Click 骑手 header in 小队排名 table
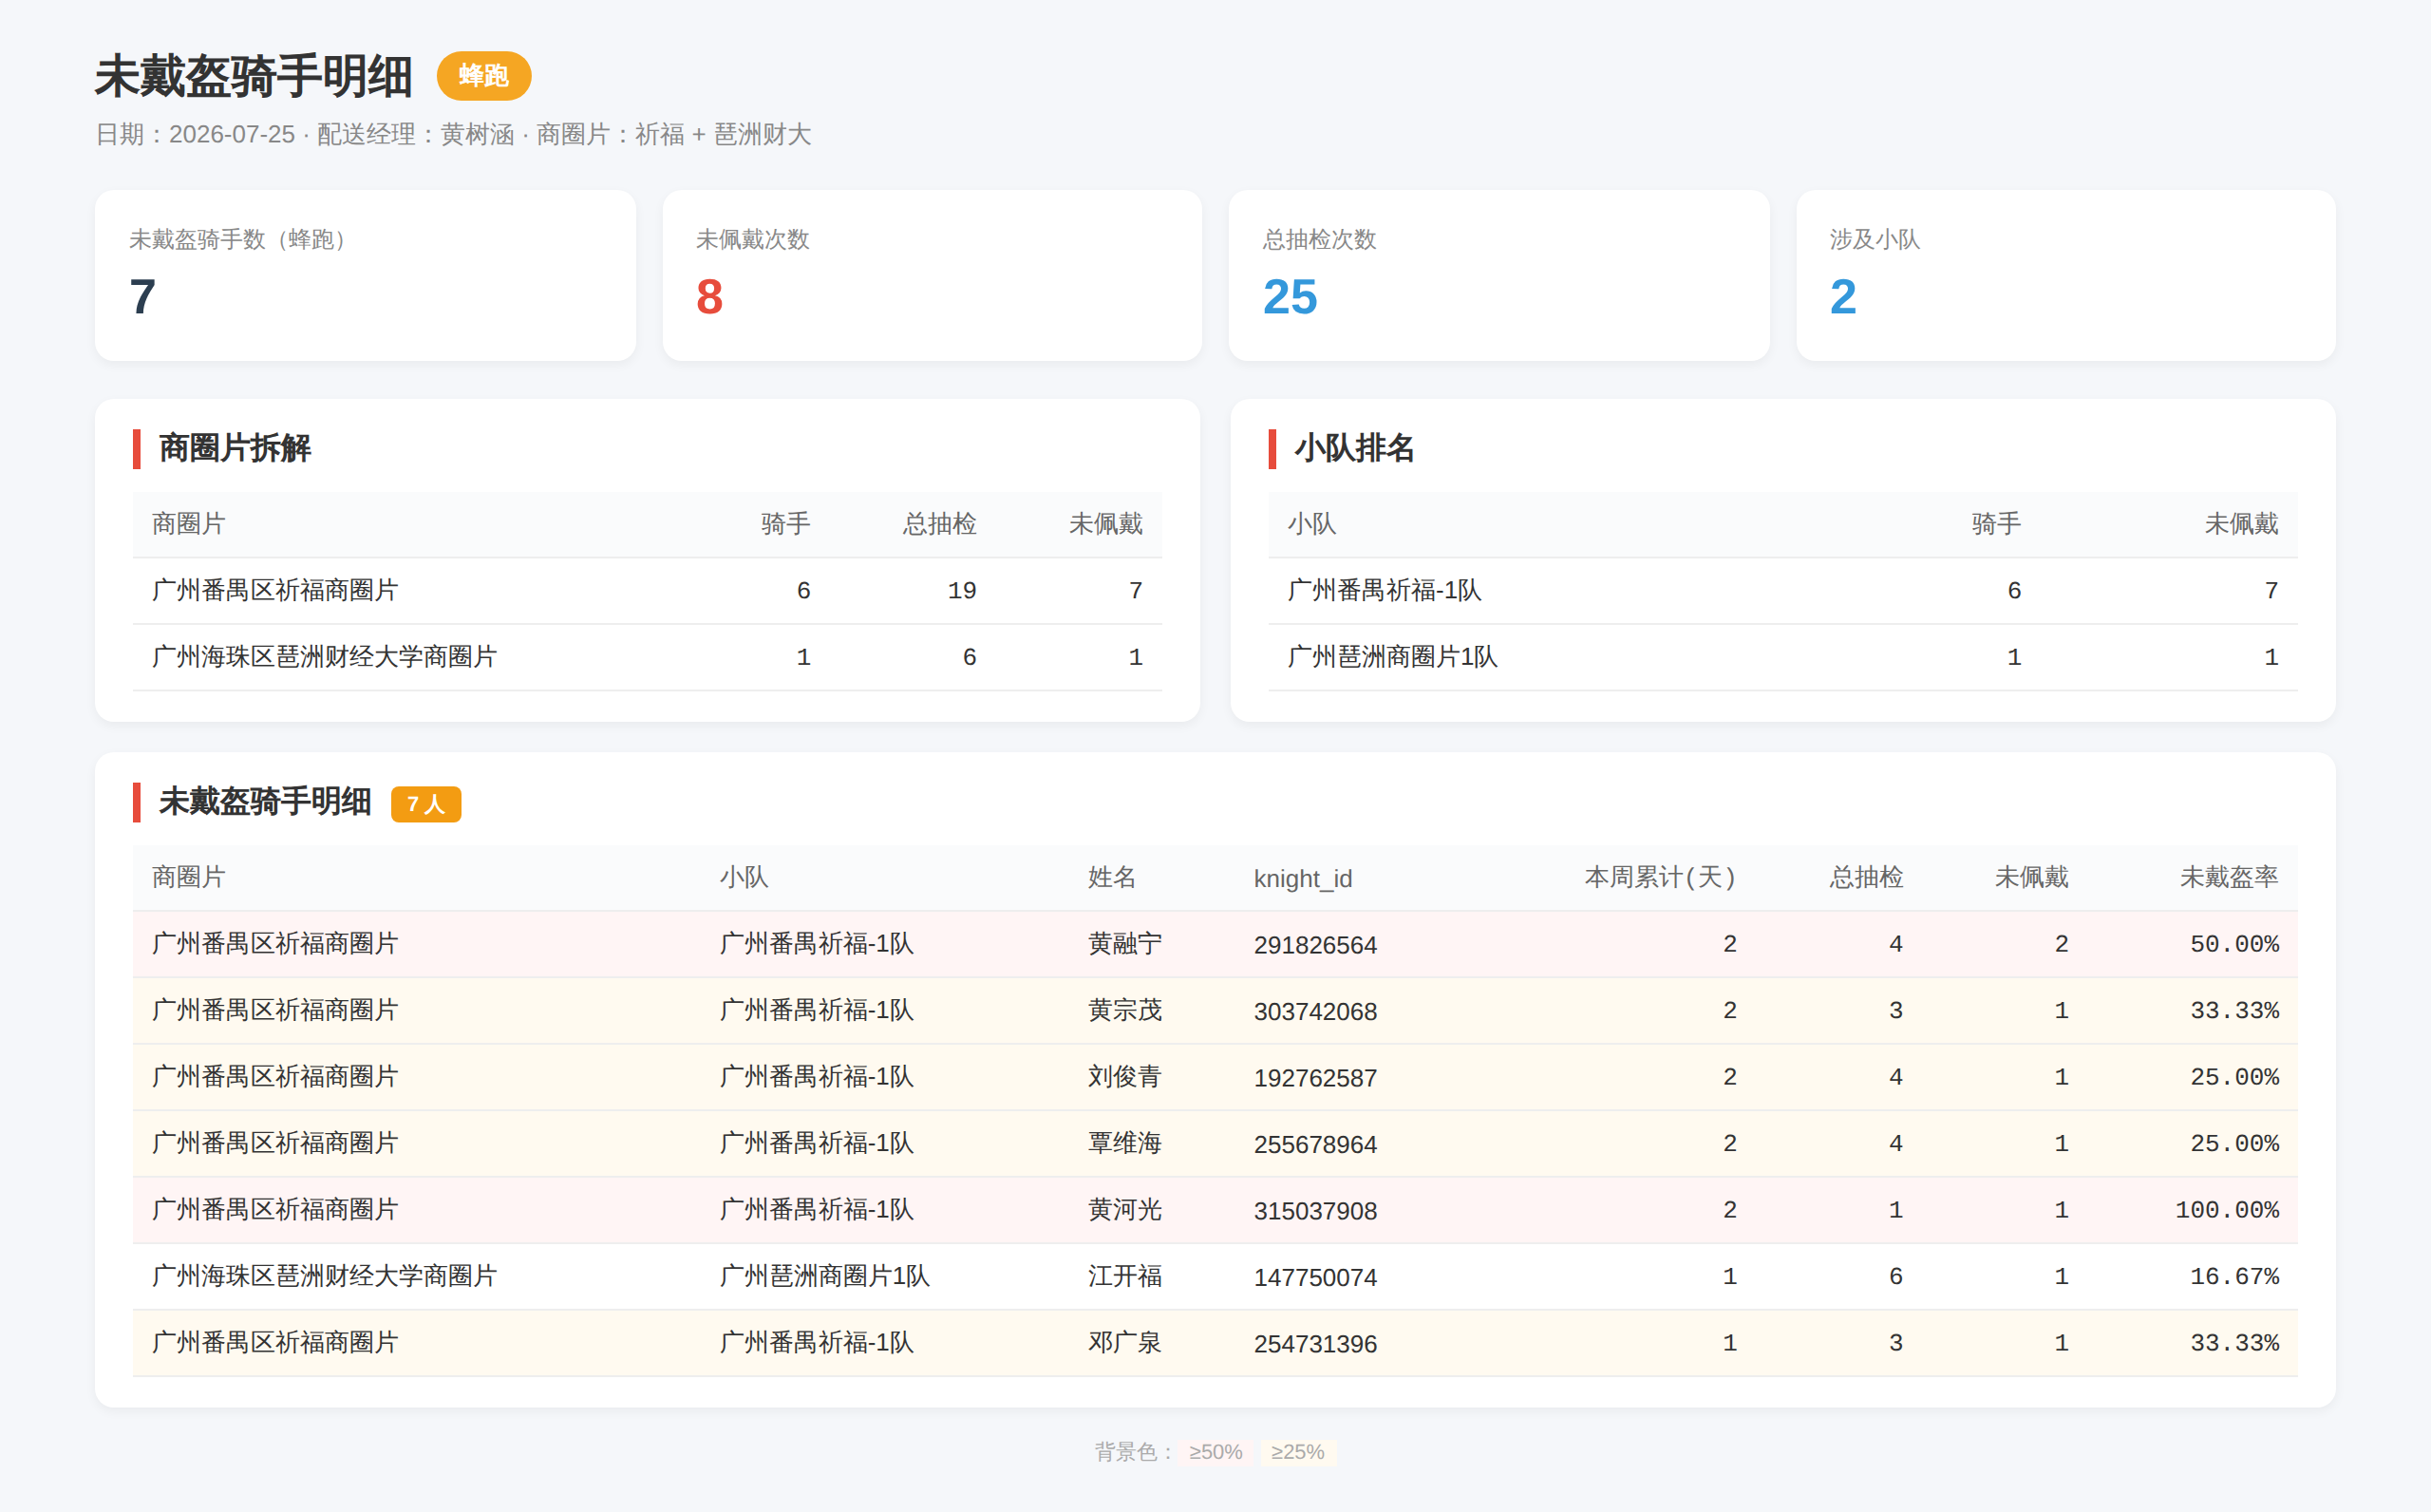2431x1512 pixels. [x=1996, y=524]
